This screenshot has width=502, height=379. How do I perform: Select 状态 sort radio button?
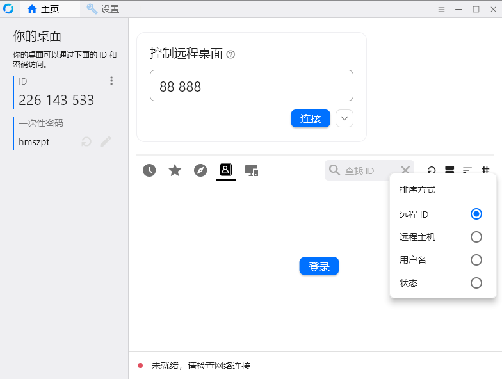point(476,283)
